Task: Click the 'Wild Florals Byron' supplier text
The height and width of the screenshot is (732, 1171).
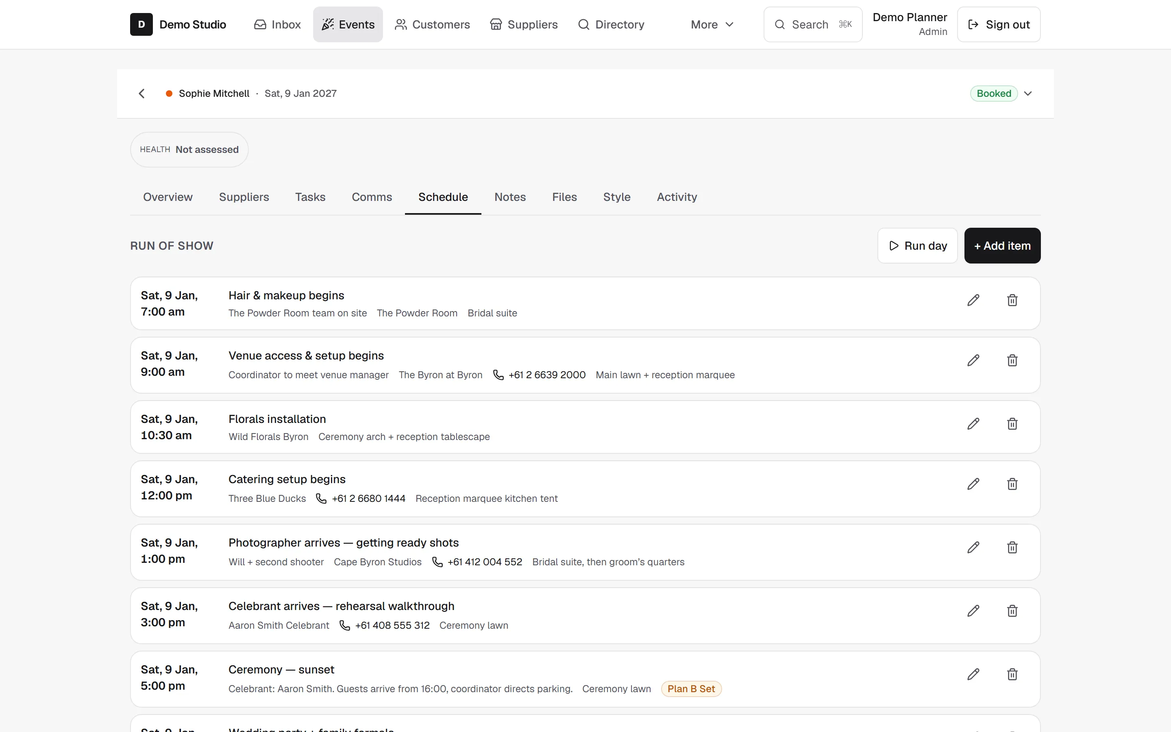Action: tap(268, 437)
